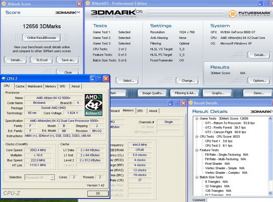Click the Comment input field
Viewport: 273px width, 202px height.
(x=240, y=200)
